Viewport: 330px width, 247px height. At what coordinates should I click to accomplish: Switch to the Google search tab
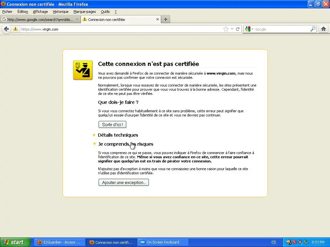pyautogui.click(x=40, y=20)
